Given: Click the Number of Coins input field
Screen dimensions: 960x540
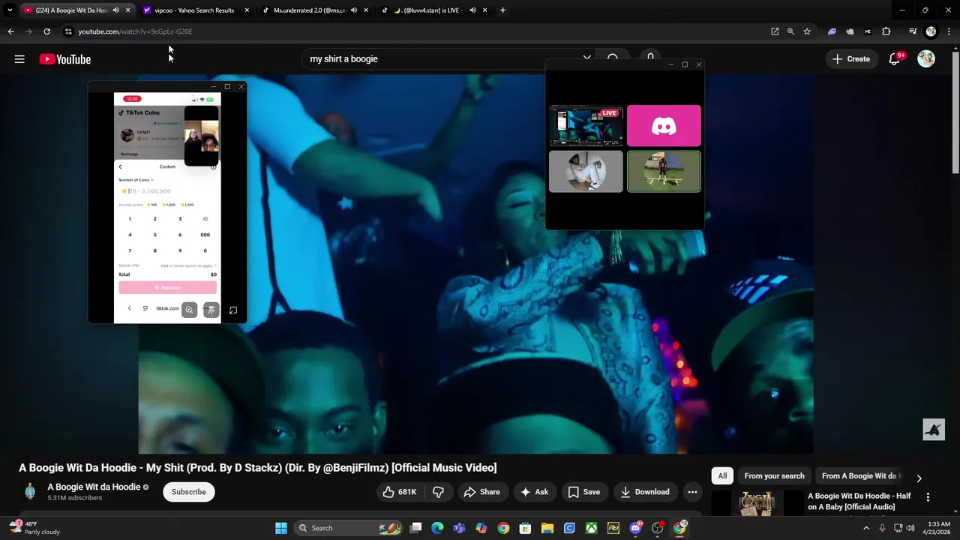Looking at the screenshot, I should click(167, 191).
